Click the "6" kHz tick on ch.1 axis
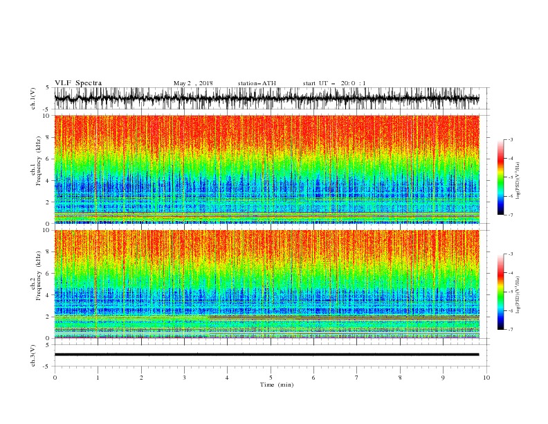This screenshot has height=424, width=548. 49,159
